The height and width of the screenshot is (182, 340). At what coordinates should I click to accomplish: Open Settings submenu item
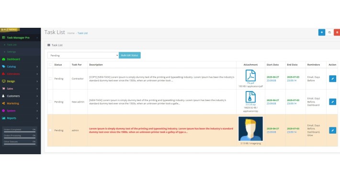11,52
